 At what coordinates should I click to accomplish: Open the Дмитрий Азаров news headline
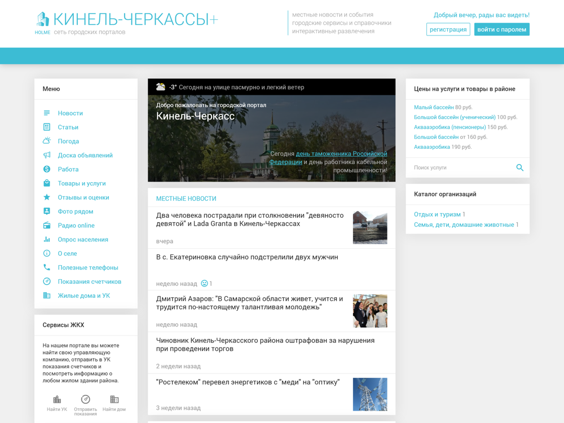(250, 303)
